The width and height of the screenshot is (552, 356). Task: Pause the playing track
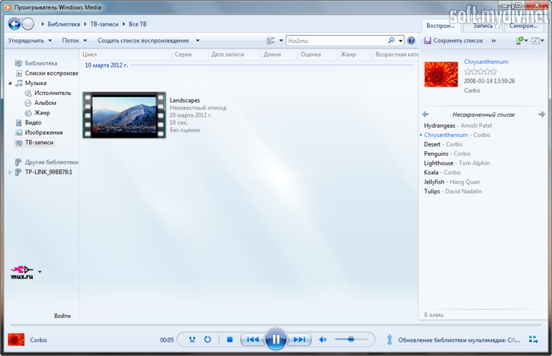tap(275, 339)
